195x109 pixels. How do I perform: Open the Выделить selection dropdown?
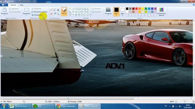tap(27, 15)
